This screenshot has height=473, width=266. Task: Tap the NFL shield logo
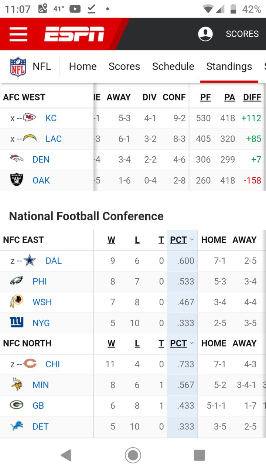click(x=18, y=67)
